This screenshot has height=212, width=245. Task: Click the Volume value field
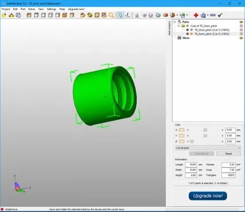tap(228, 165)
